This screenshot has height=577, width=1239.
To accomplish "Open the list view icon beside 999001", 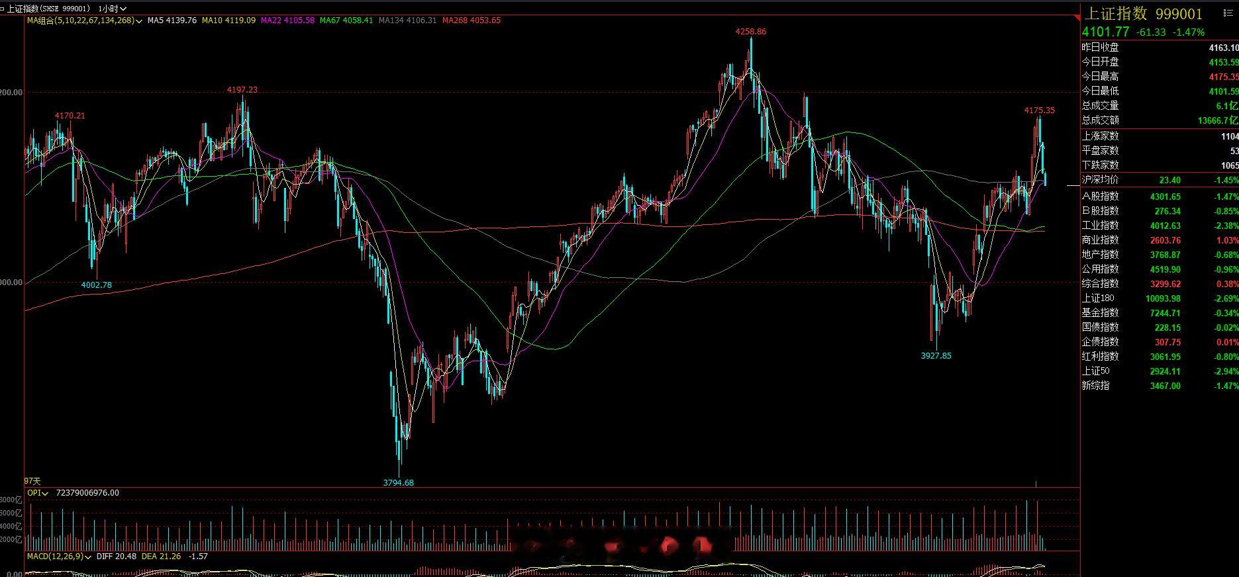I will click(1230, 13).
